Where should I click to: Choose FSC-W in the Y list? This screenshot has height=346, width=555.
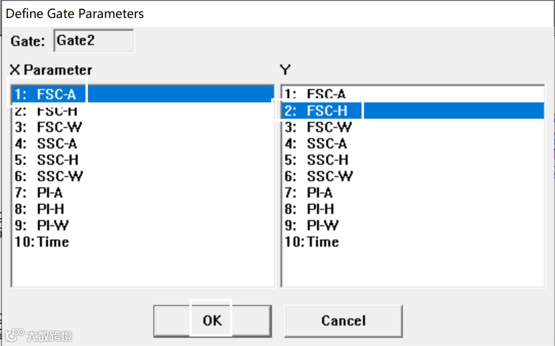pos(329,127)
